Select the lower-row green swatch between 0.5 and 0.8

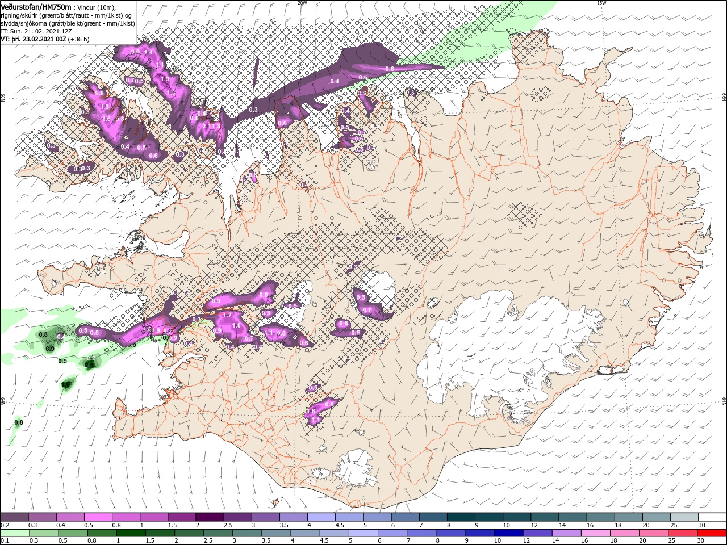click(x=73, y=533)
